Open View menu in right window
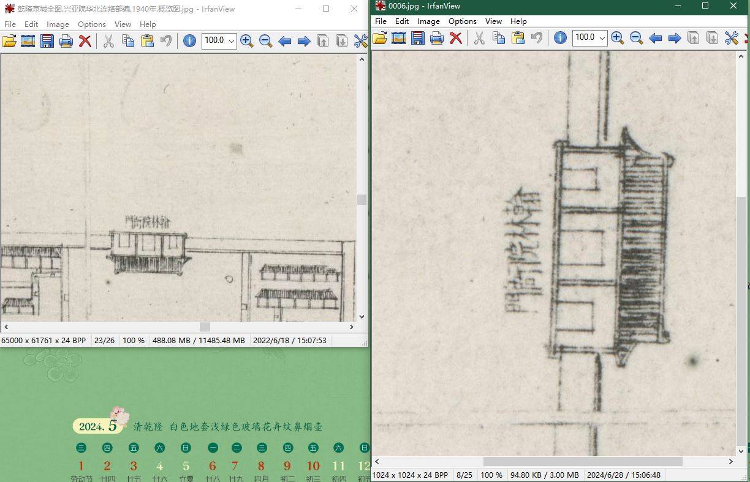Screen dimensions: 750x482 (493, 21)
